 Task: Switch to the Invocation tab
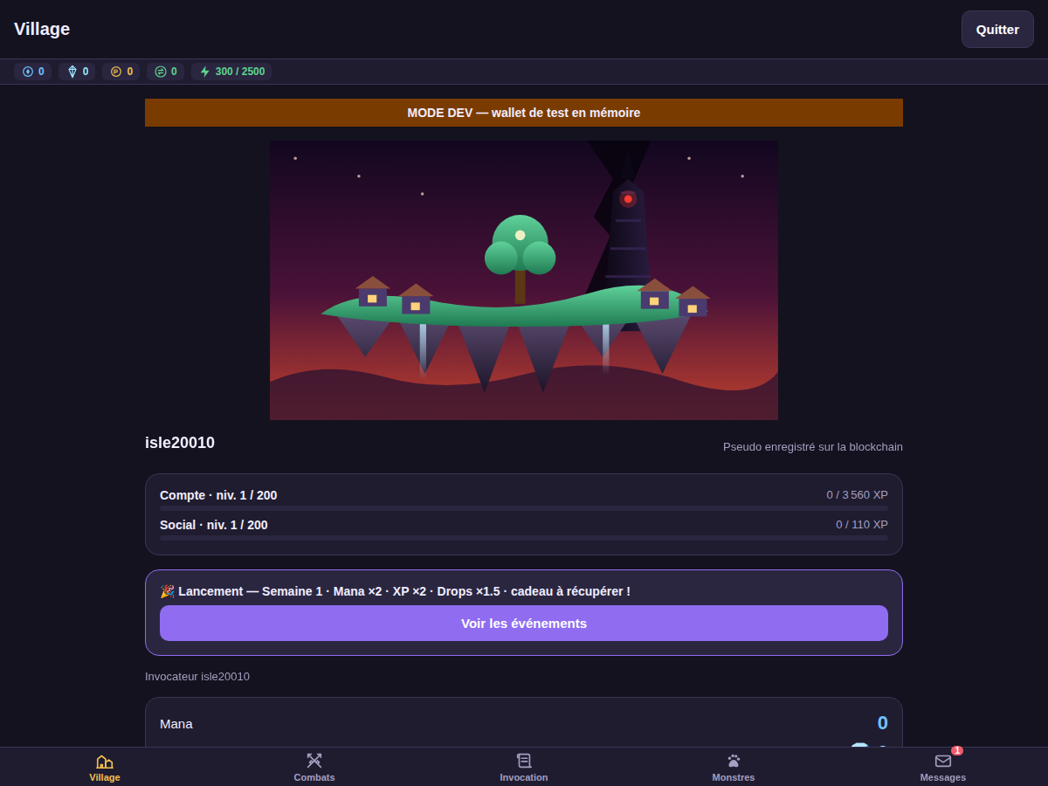click(524, 768)
